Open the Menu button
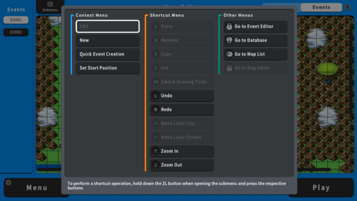This screenshot has width=357, height=201. [37, 187]
